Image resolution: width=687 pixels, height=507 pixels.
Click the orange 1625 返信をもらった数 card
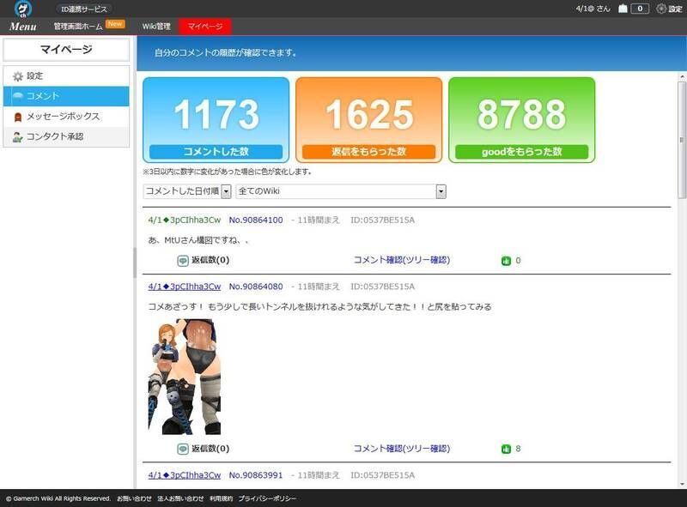coord(369,120)
